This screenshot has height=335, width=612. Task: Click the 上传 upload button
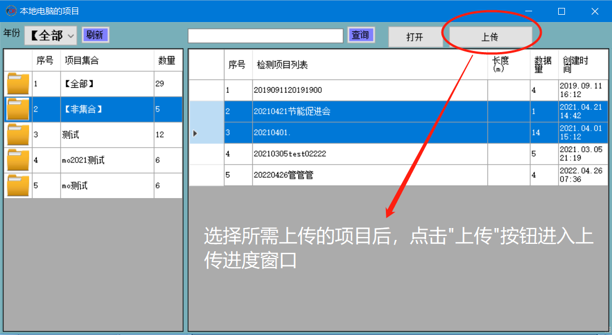tap(490, 37)
